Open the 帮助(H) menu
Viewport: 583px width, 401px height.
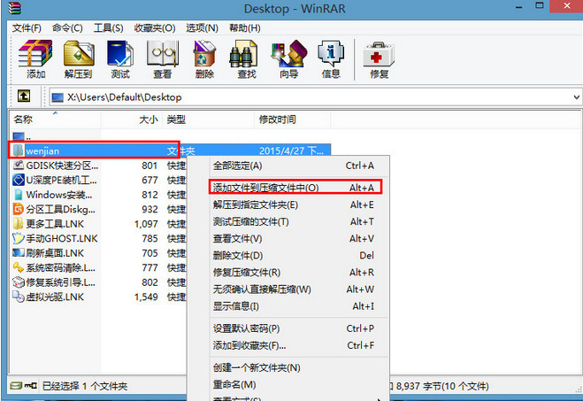245,28
